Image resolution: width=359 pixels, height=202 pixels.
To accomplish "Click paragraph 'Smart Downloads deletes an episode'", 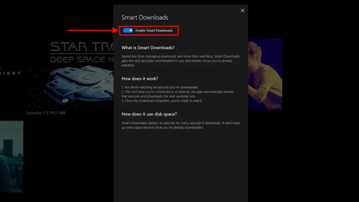I will click(x=181, y=125).
